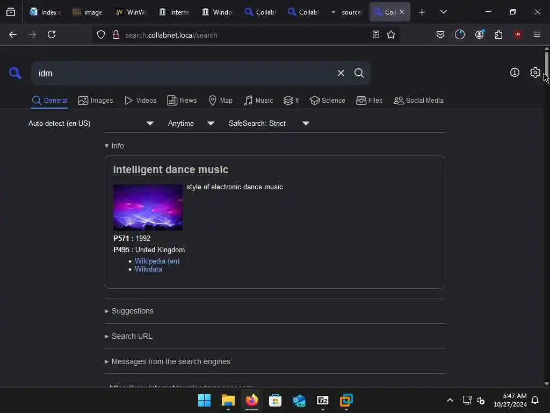The height and width of the screenshot is (413, 550).
Task: Open uBlock Origin extension icon
Action: point(518,34)
